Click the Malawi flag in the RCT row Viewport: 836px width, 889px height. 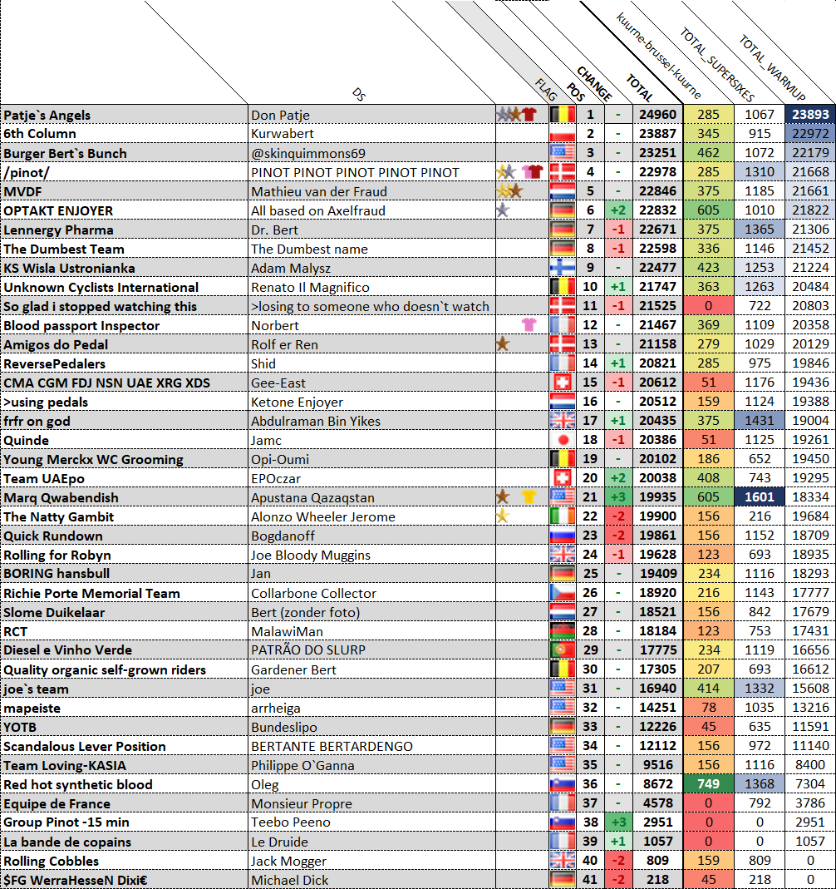tap(563, 631)
